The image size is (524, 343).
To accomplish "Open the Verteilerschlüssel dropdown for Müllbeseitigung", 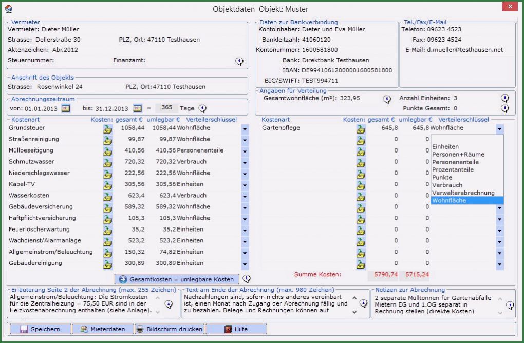I will tap(244, 151).
